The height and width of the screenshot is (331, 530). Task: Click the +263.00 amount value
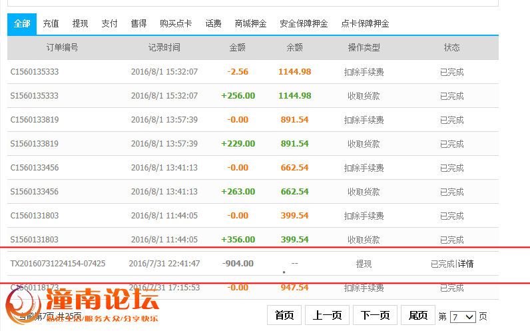(x=238, y=192)
